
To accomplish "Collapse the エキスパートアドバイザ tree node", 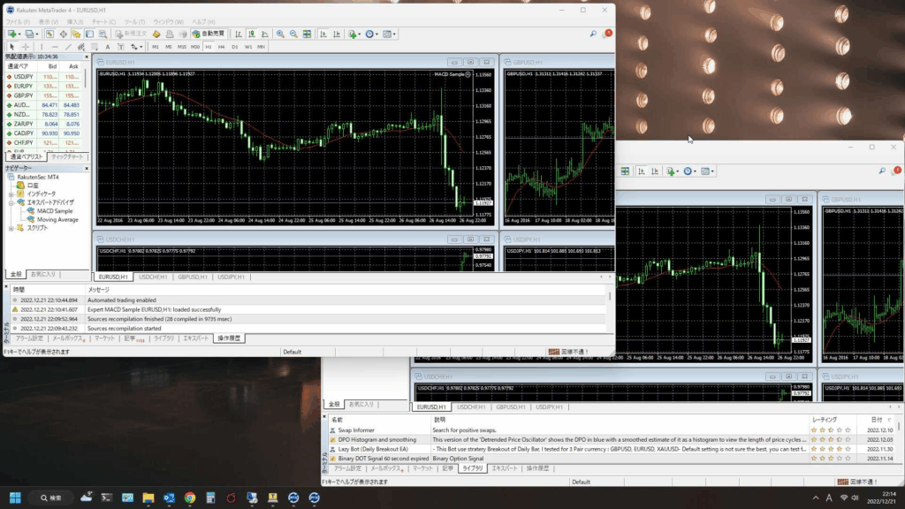I will click(11, 202).
